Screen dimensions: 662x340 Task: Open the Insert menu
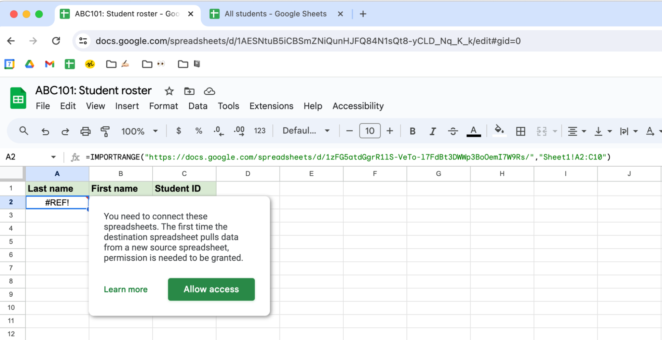point(127,106)
